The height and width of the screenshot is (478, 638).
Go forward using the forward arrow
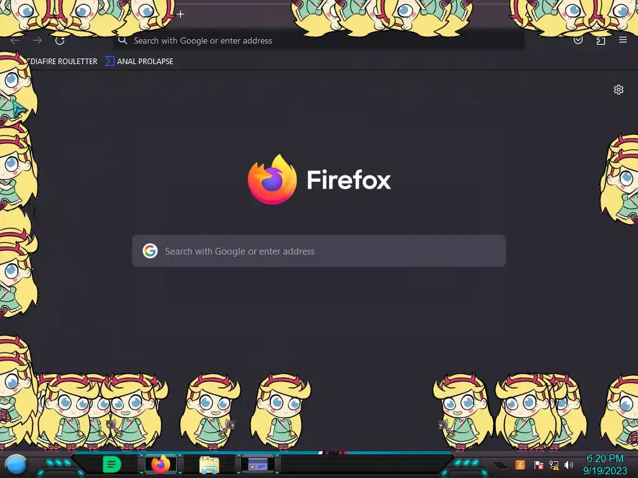37,40
